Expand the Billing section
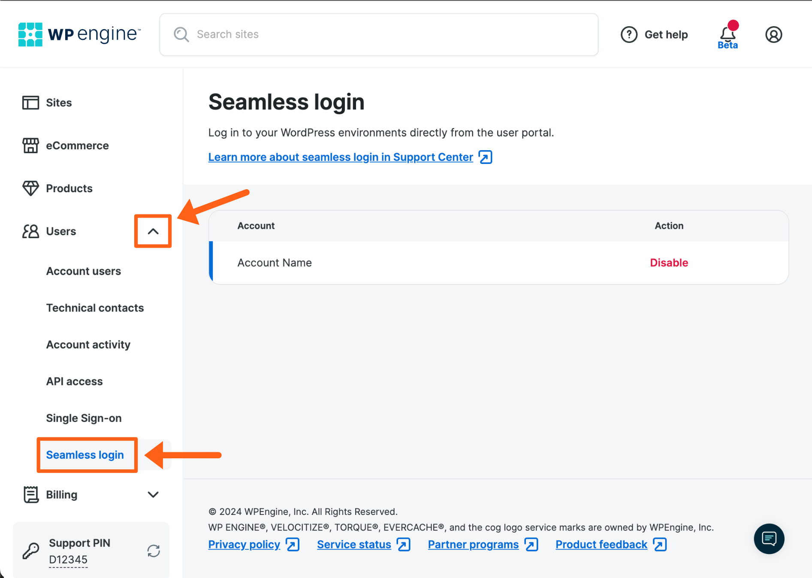 (x=153, y=494)
